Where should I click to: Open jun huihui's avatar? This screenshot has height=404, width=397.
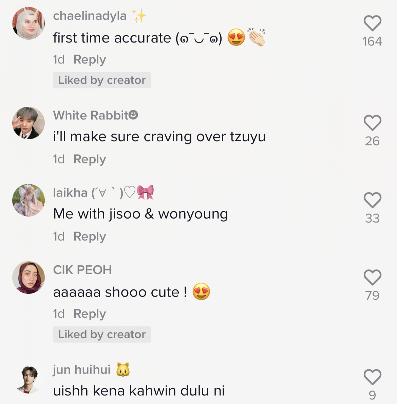tap(29, 379)
